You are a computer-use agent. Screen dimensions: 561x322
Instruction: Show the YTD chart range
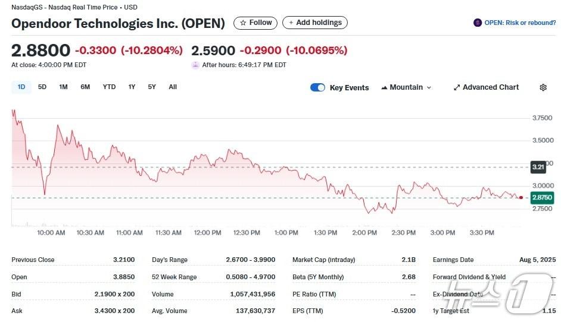point(109,87)
